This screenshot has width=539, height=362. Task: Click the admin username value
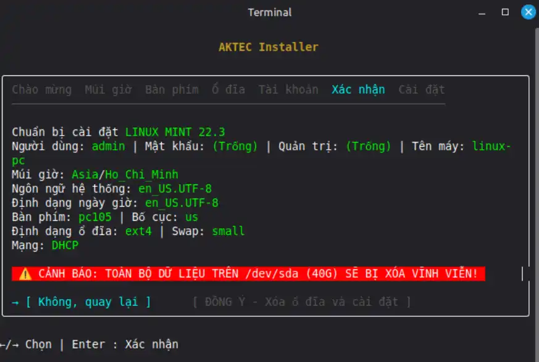coord(108,146)
